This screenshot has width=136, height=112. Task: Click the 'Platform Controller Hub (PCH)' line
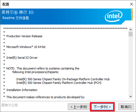[x=59, y=83]
